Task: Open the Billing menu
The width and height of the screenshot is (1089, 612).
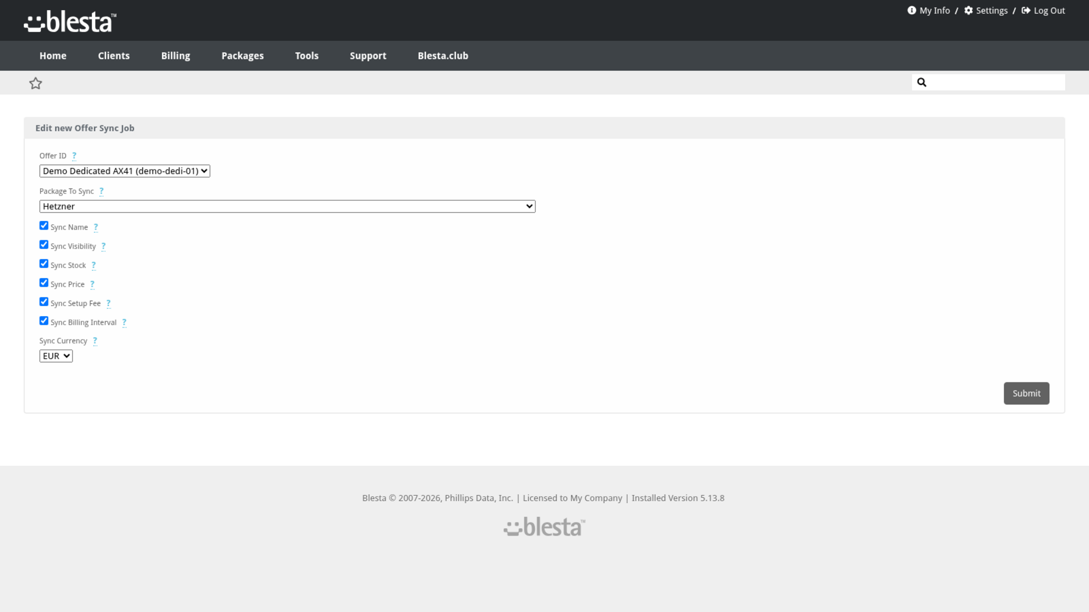Action: (176, 56)
